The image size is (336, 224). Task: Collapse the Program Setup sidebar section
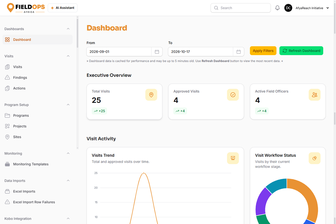point(68,105)
